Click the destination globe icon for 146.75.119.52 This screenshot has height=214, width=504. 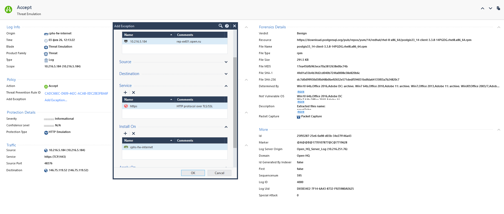pyautogui.click(x=46, y=170)
